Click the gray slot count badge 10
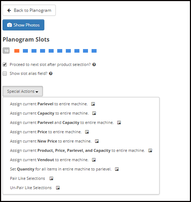Screen dimensions: 191x202 [6, 50]
